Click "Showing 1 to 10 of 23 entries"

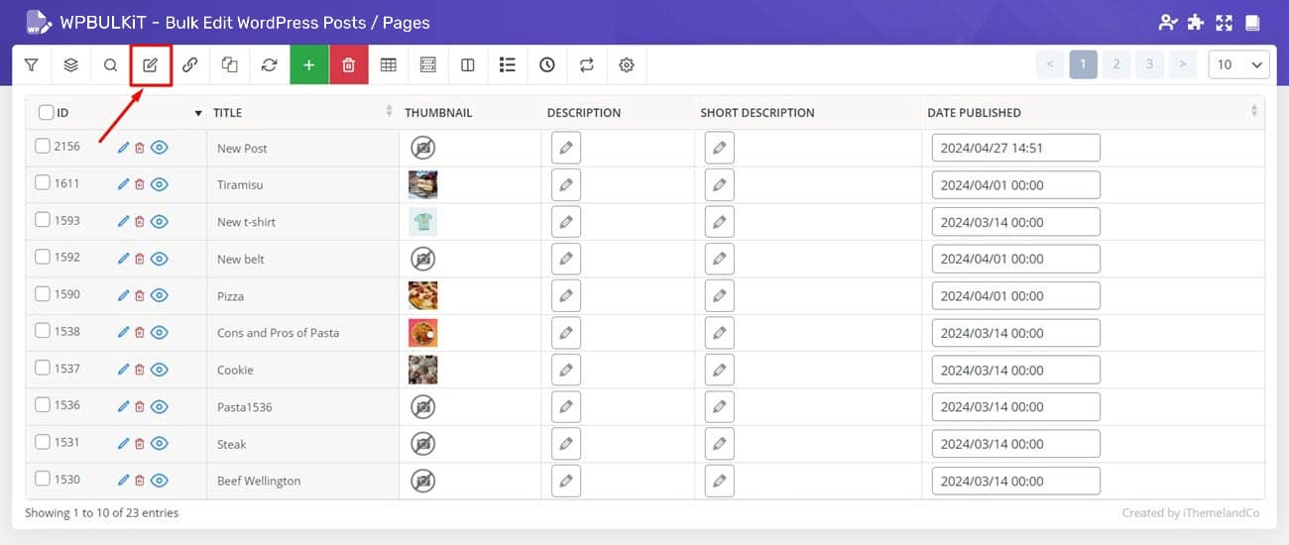click(x=102, y=512)
